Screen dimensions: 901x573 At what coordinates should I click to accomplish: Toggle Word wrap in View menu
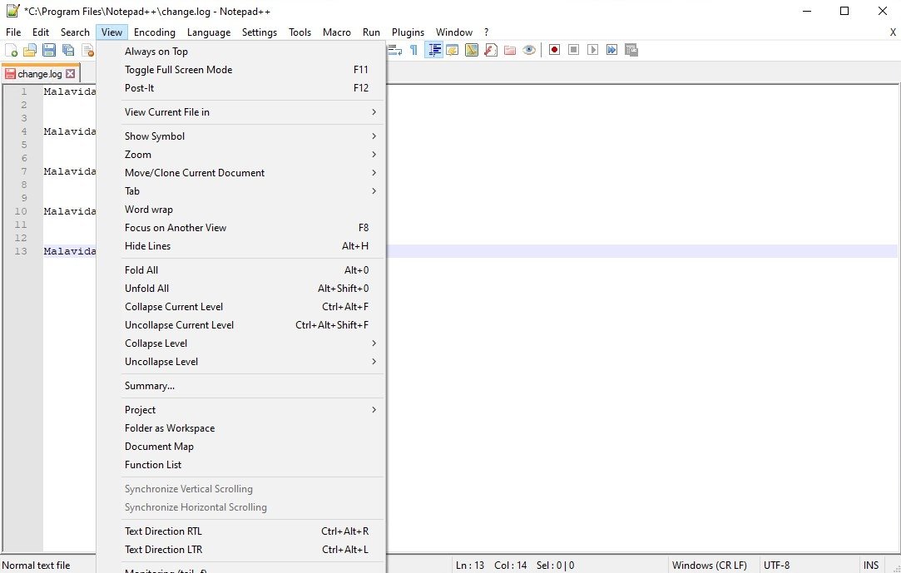pos(240,210)
